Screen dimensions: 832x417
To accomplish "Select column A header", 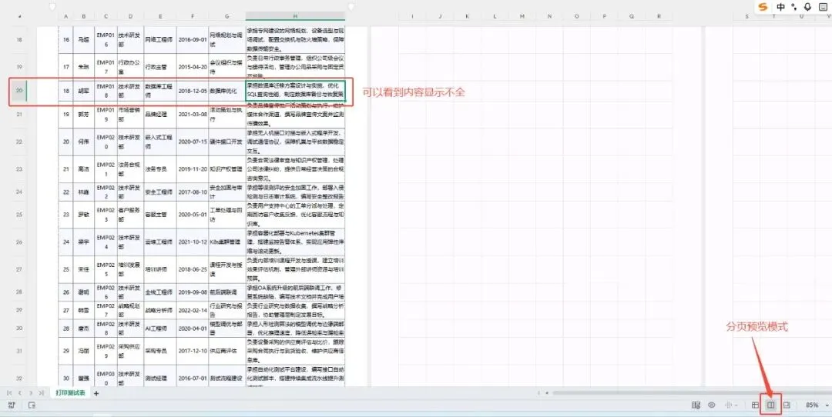I will pos(65,16).
